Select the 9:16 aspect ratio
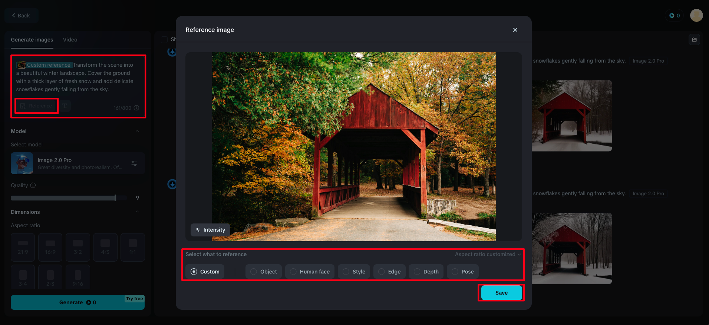Image resolution: width=709 pixels, height=325 pixels. point(78,277)
